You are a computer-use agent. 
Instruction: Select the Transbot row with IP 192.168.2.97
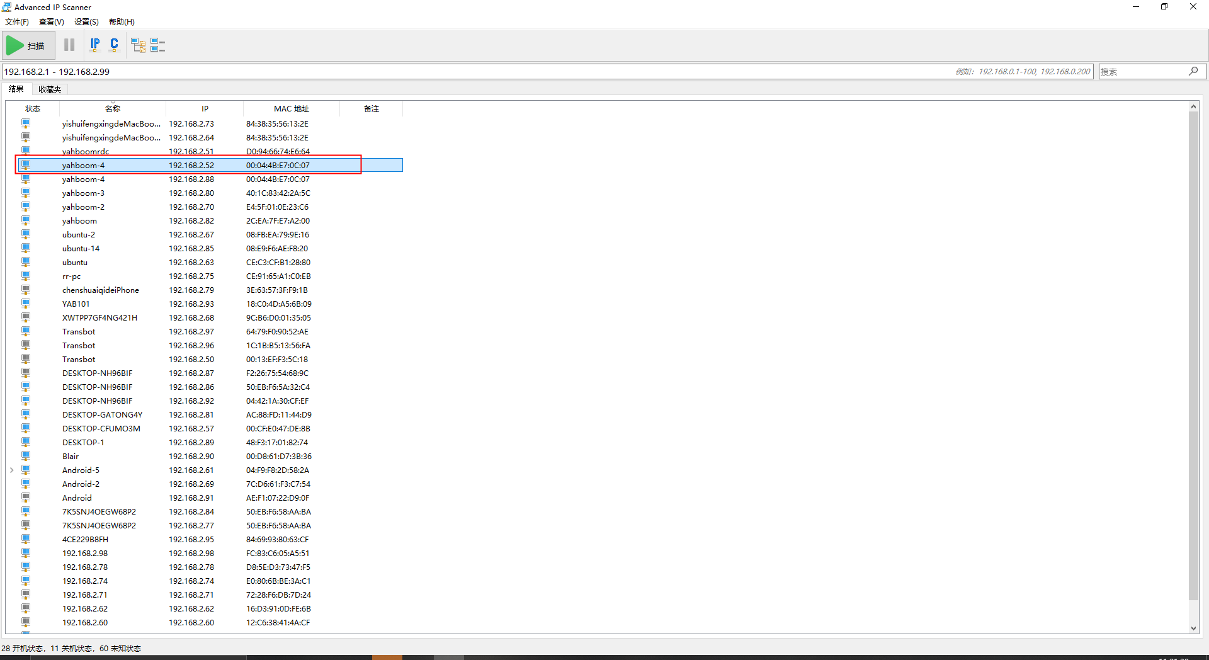(x=210, y=331)
